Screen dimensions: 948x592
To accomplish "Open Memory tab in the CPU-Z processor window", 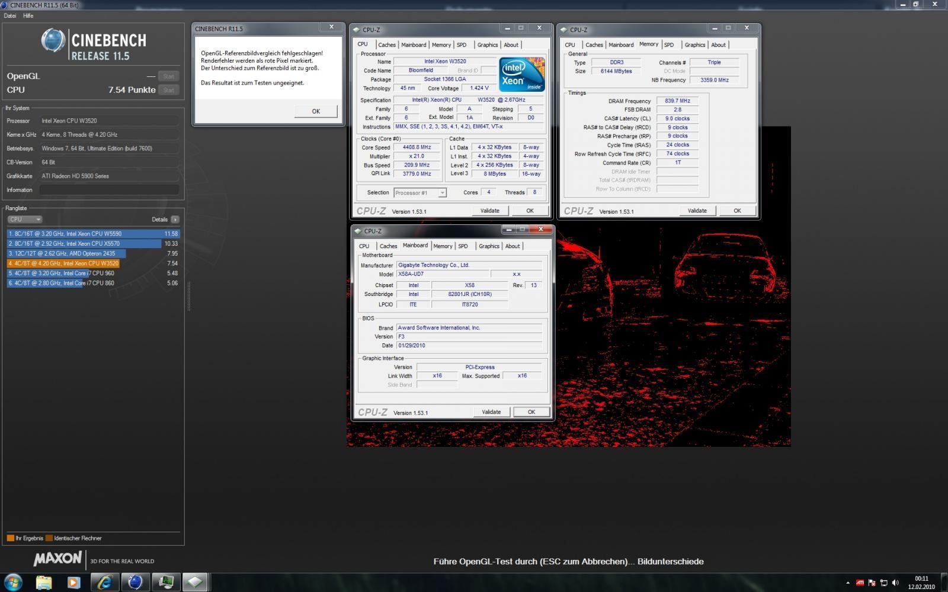I will (x=441, y=45).
